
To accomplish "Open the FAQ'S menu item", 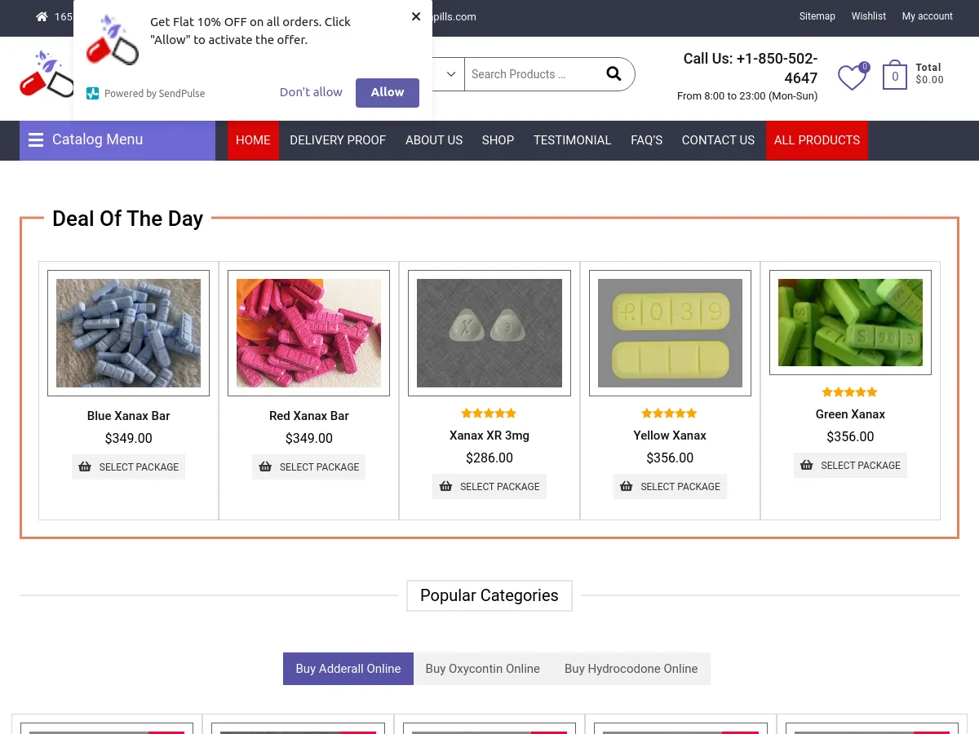I will [646, 140].
